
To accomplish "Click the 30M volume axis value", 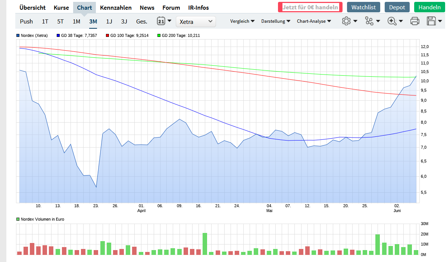I will pyautogui.click(x=425, y=224).
